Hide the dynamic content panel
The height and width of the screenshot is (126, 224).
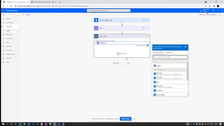(x=185, y=47)
